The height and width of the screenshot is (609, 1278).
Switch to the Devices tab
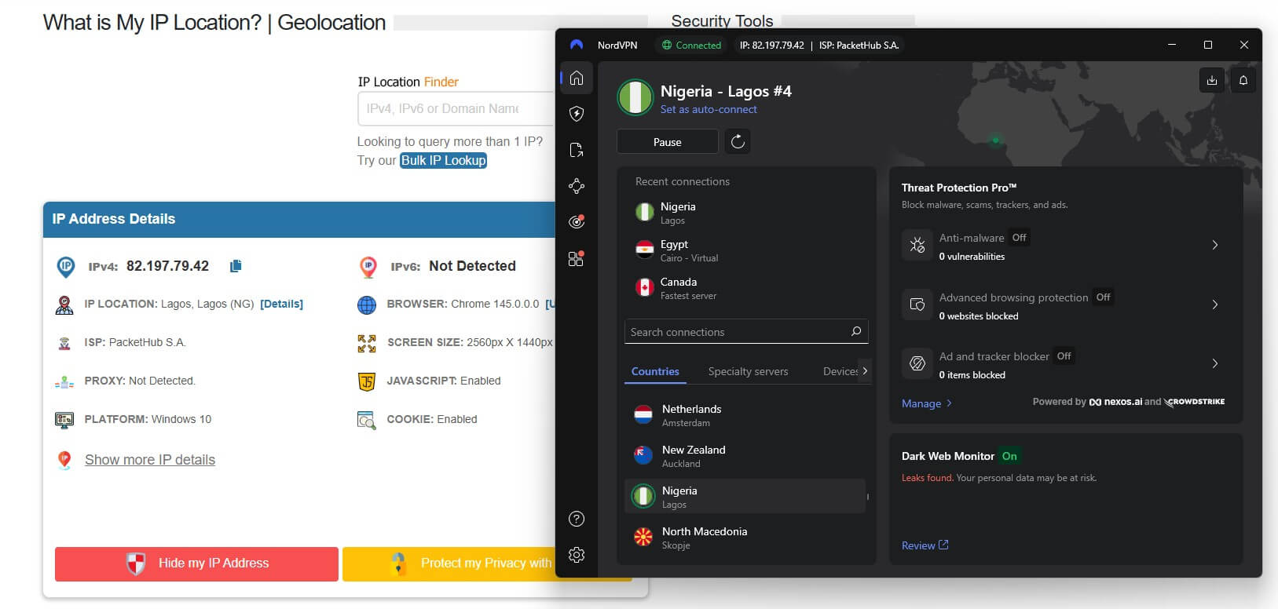click(840, 371)
